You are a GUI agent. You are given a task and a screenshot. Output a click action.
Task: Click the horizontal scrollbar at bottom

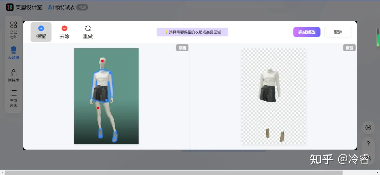coord(174,173)
